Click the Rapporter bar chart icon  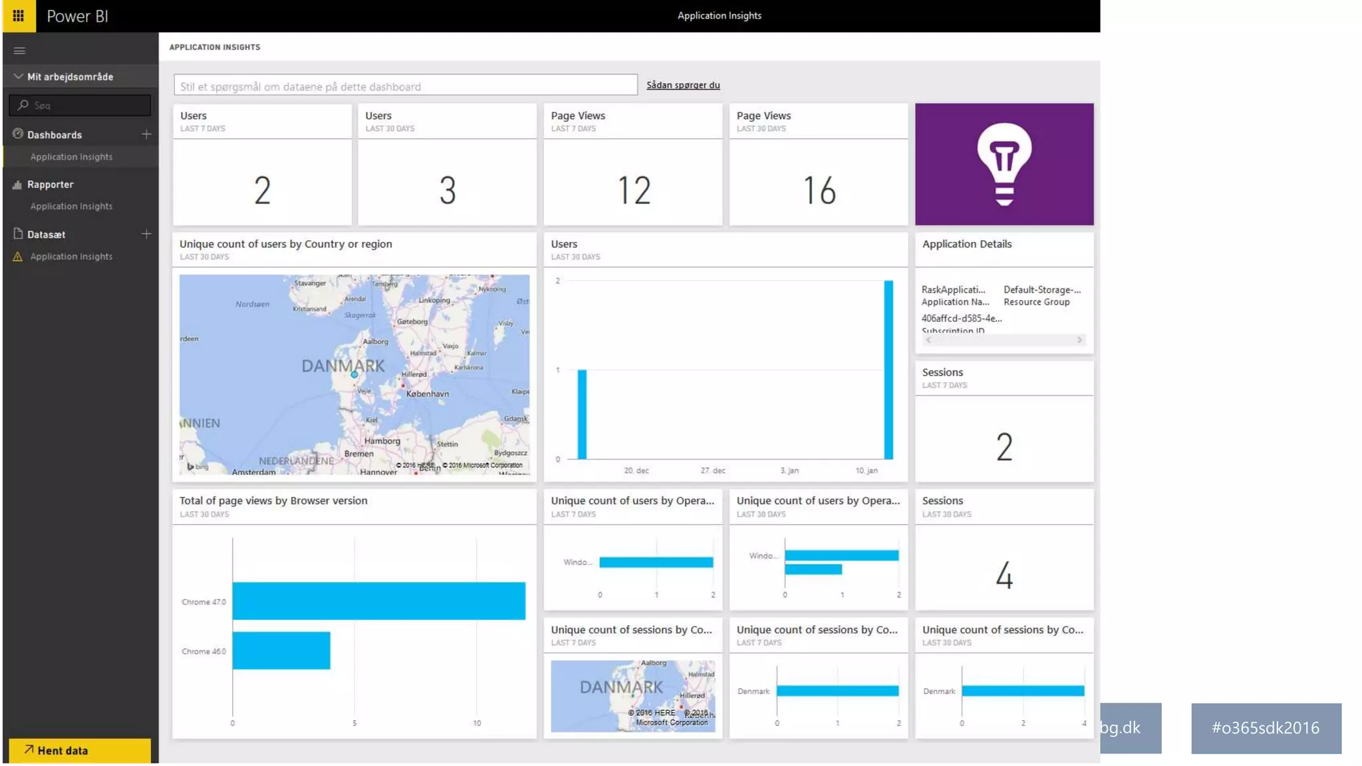click(x=17, y=185)
